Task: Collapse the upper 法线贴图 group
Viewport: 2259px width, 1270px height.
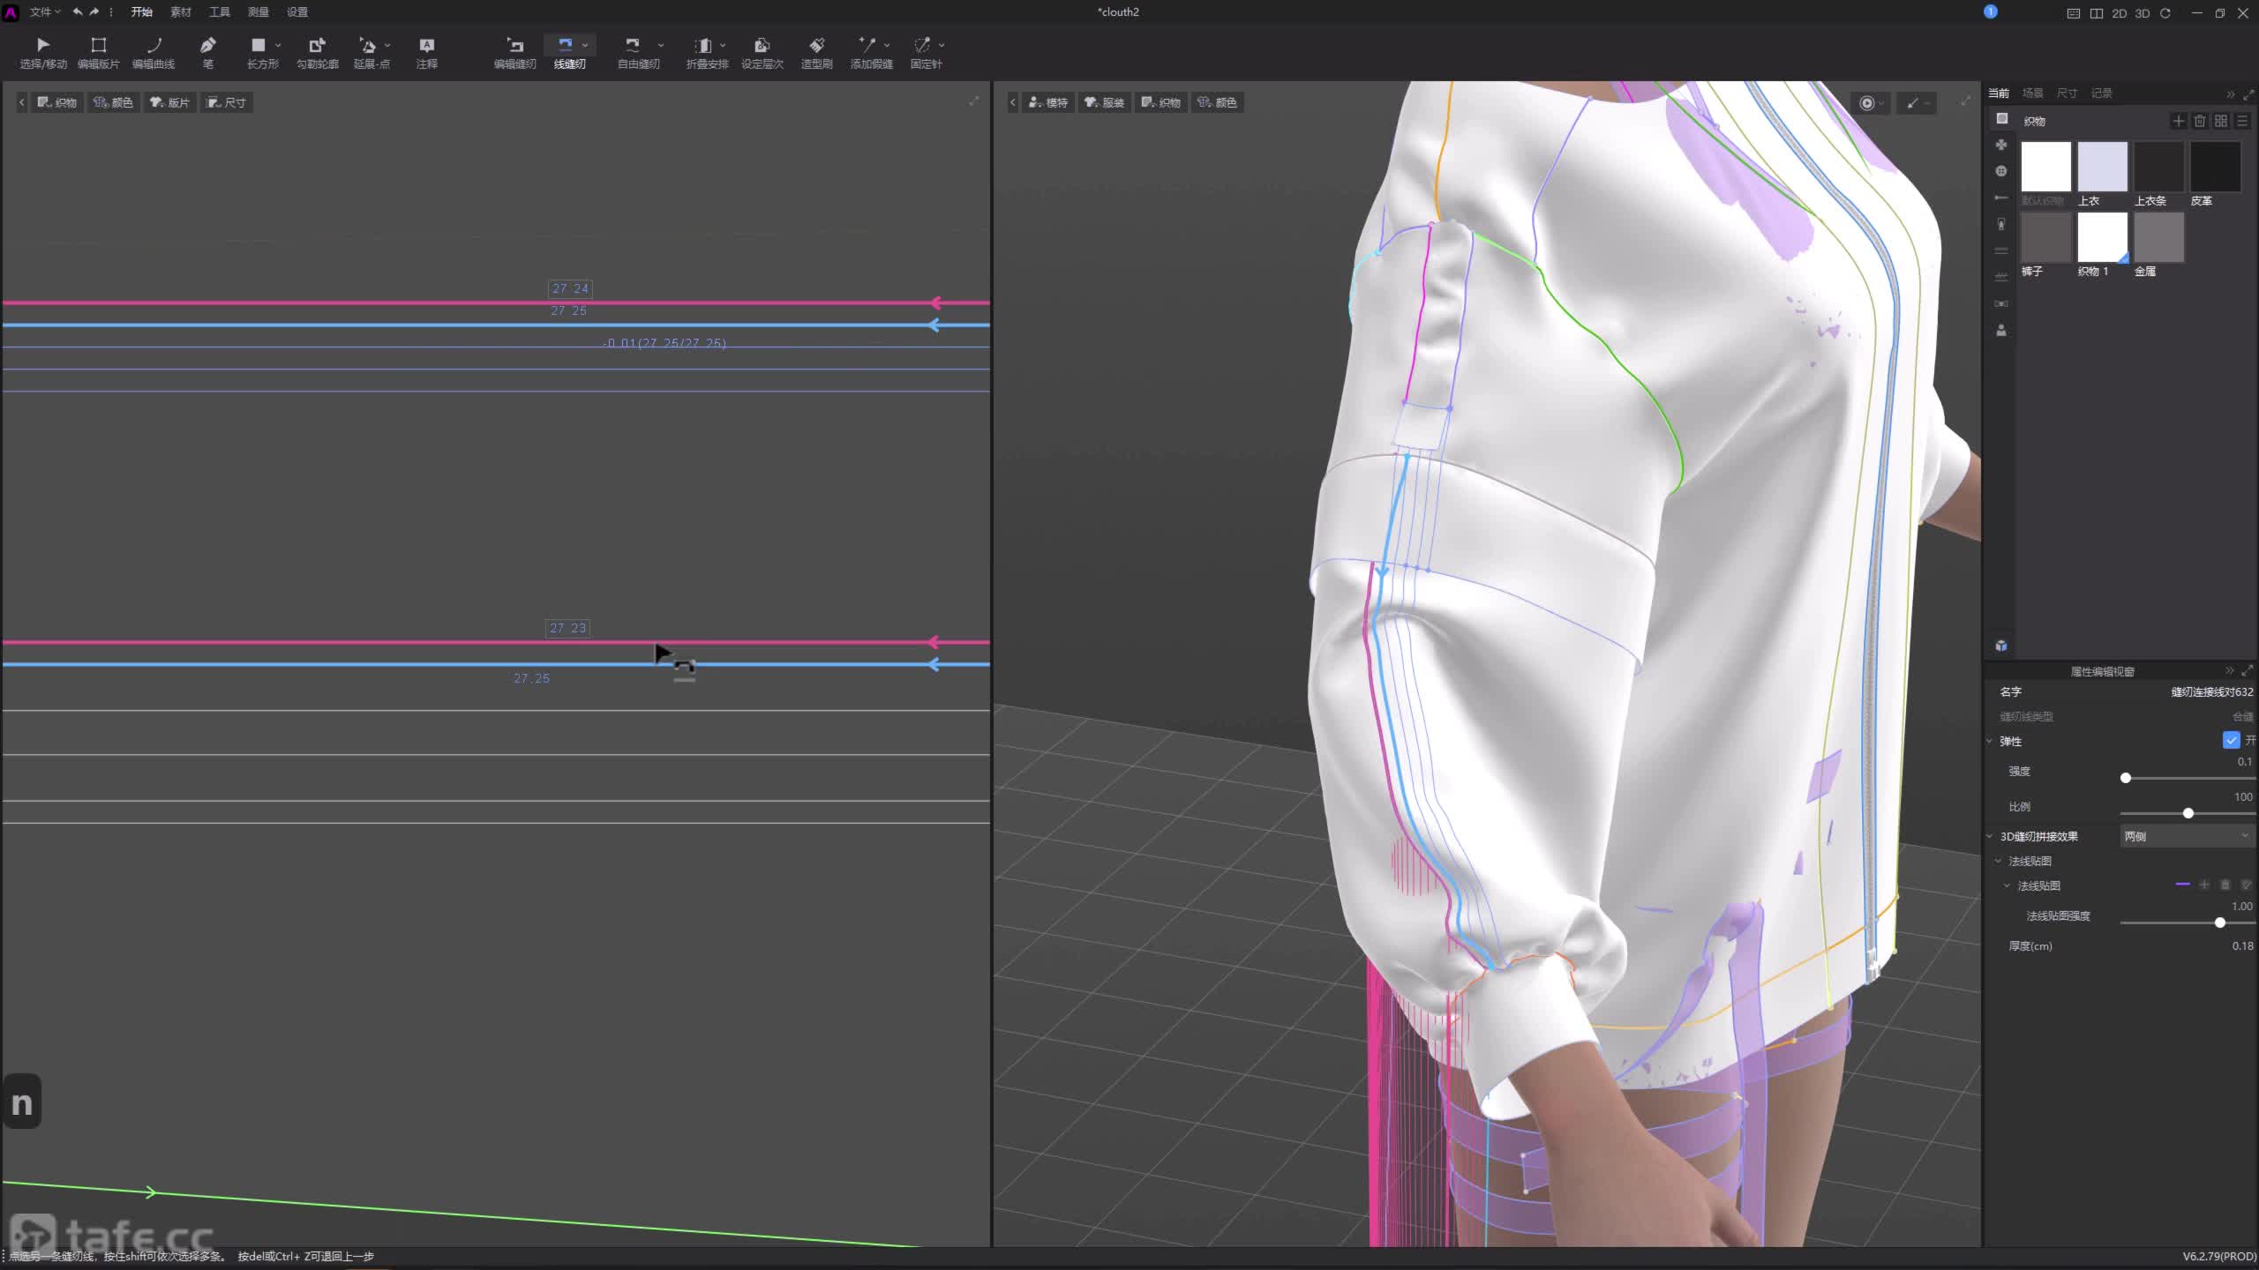Action: (1999, 861)
